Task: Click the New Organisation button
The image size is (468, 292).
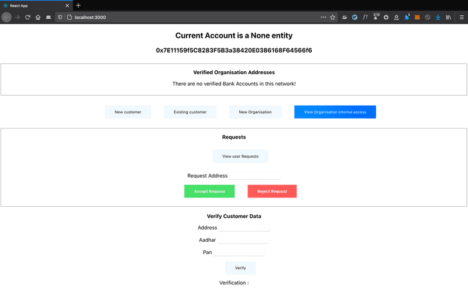Action: pyautogui.click(x=255, y=112)
